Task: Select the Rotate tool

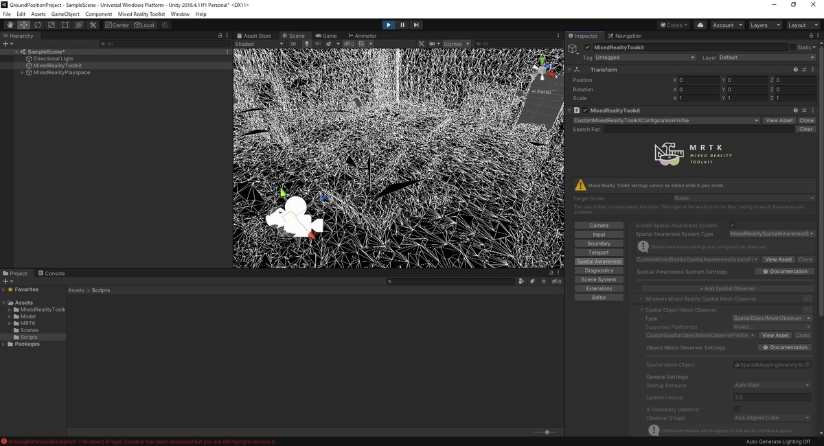Action: pos(37,25)
